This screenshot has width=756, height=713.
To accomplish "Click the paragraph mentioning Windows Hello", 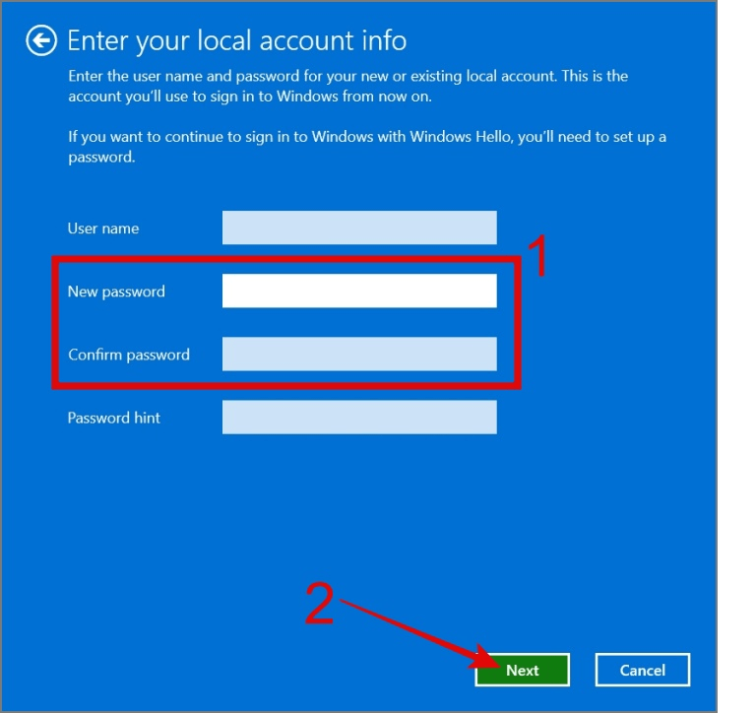I will click(367, 147).
